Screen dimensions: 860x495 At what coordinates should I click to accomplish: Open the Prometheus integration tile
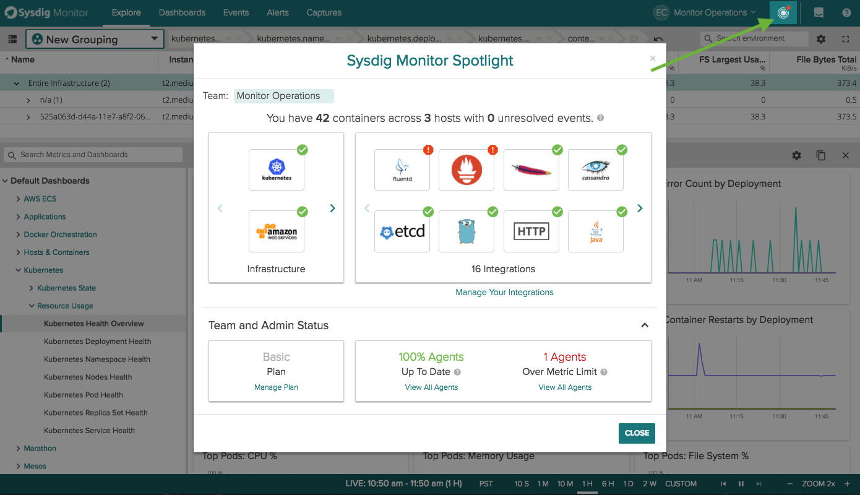tap(467, 170)
